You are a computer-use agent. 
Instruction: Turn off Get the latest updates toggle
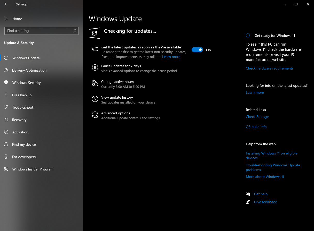pyautogui.click(x=197, y=50)
